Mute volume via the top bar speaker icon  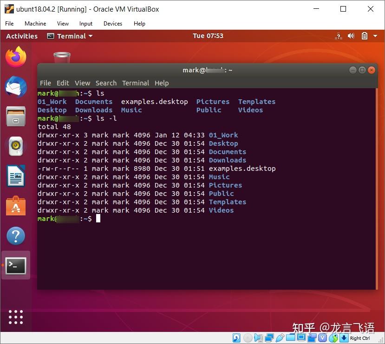click(351, 36)
